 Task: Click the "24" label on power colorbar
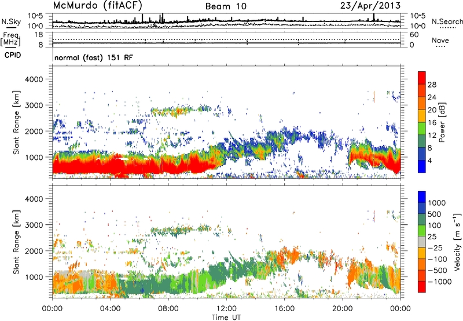point(432,97)
